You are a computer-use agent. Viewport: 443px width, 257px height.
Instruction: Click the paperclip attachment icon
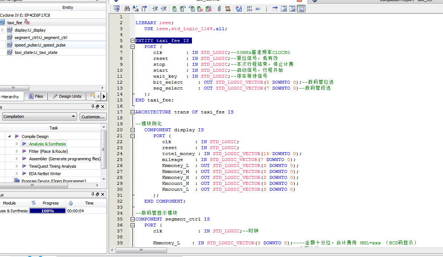(x=219, y=9)
